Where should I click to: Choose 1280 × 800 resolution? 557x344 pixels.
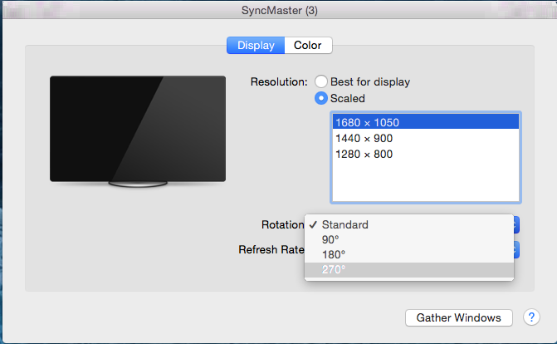coord(426,154)
